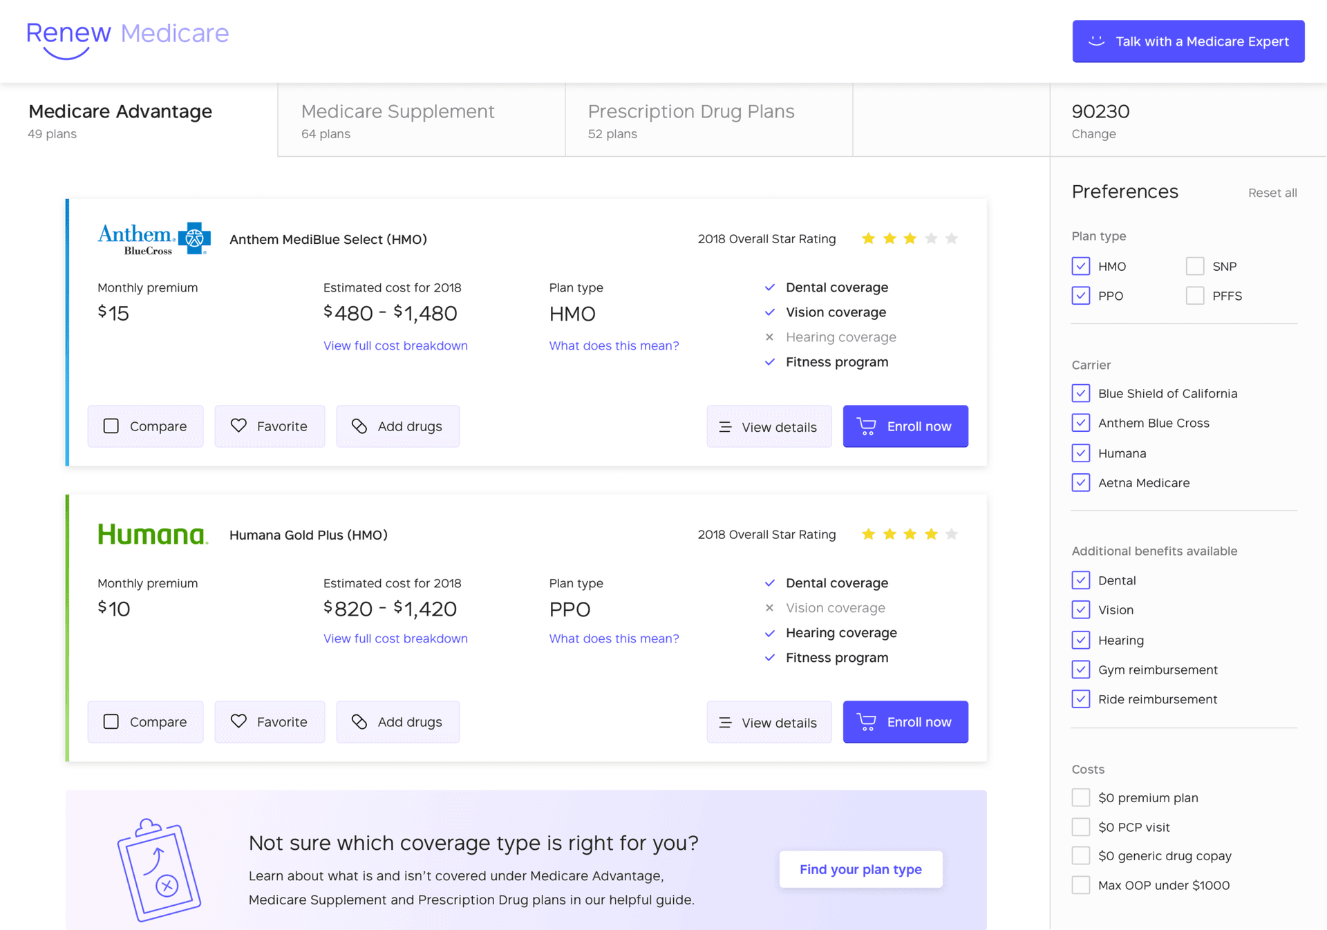Click pill icon on Humana Add drugs

[x=359, y=721]
